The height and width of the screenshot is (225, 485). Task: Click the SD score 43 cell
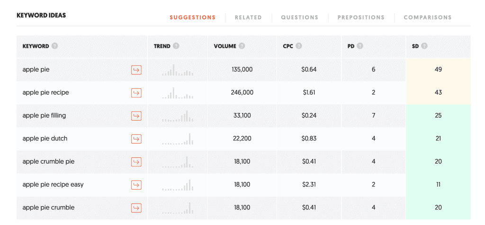tap(438, 93)
